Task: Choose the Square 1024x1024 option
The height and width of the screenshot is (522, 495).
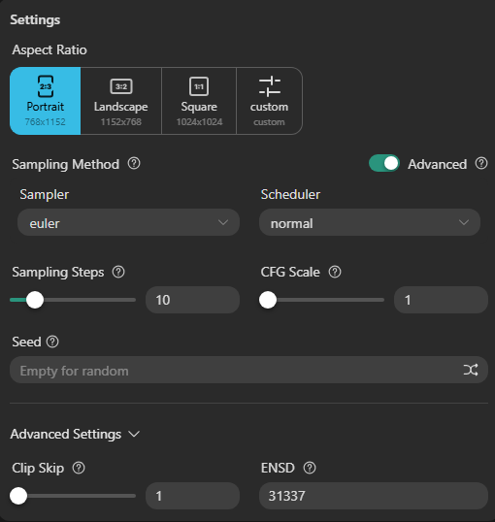Action: [199, 101]
